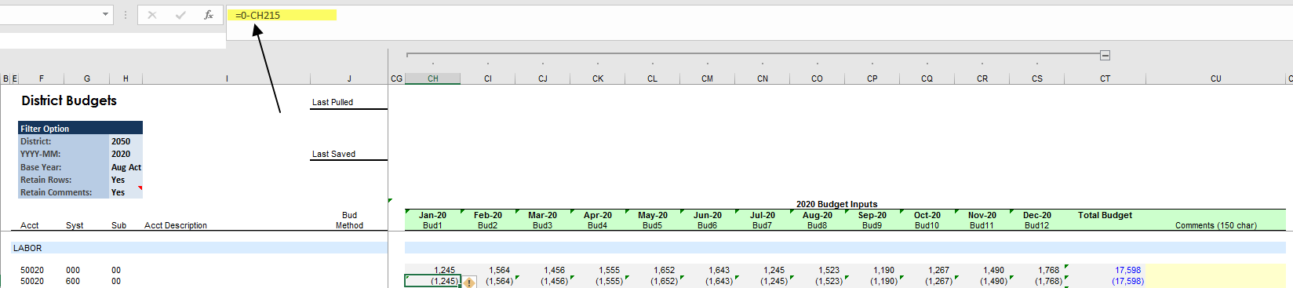
Task: Select the District value 2050 cell
Action: (x=126, y=141)
